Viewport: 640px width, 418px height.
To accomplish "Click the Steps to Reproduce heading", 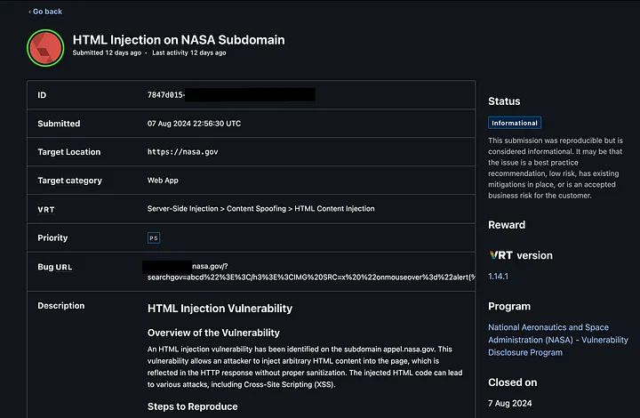I will tap(192, 406).
